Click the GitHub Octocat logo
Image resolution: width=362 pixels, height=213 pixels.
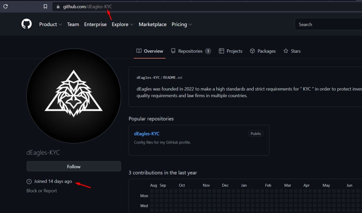point(27,24)
